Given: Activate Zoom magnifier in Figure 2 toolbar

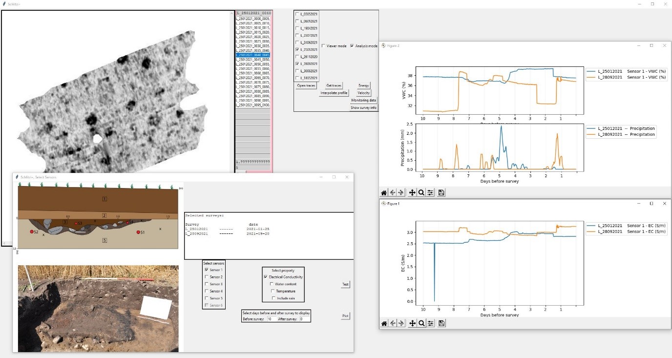Looking at the screenshot, I should [x=421, y=193].
